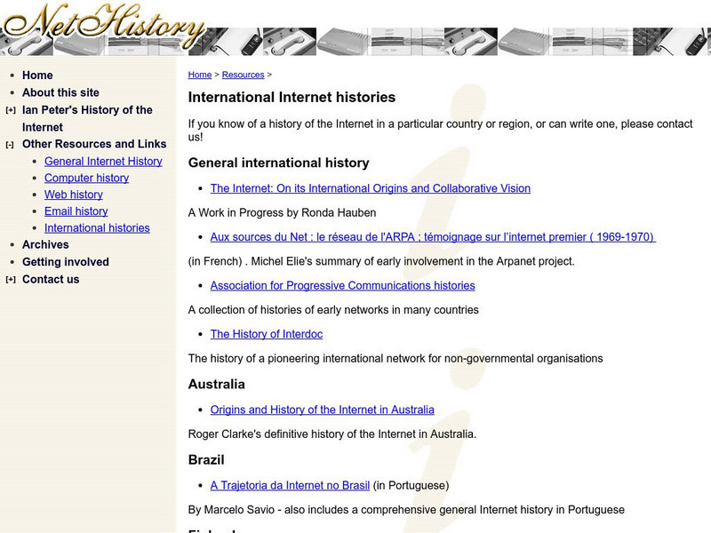711x533 pixels.
Task: Open Association for Progressive Communications histories
Action: 342,286
